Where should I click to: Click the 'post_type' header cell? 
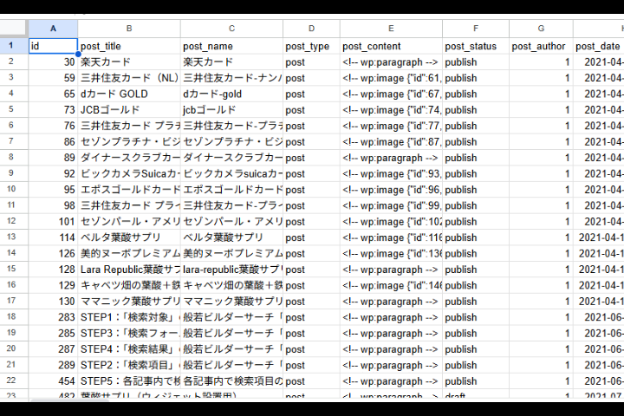coord(311,46)
